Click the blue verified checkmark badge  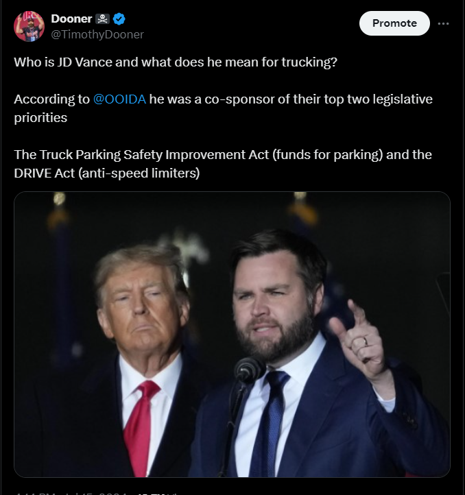[x=119, y=19]
